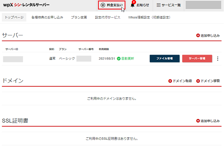Select the トップページ tab
This screenshot has width=224, height=152.
[14, 17]
